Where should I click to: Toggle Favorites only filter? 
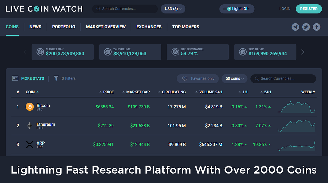pyautogui.click(x=198, y=79)
